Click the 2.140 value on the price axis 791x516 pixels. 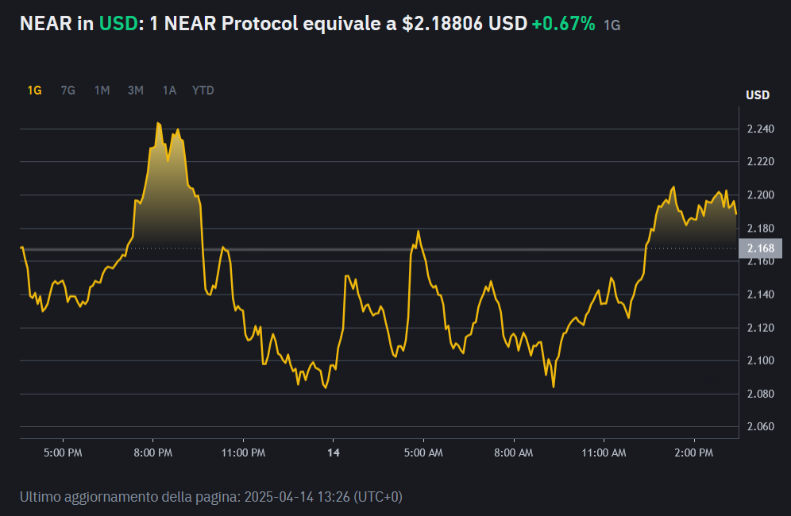760,295
